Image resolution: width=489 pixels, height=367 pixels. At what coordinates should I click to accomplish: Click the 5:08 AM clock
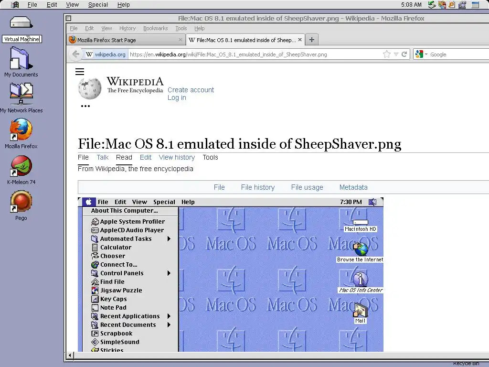point(411,5)
